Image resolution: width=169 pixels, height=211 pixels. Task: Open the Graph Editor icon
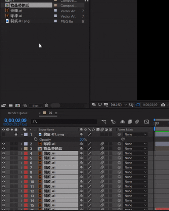(x=147, y=121)
